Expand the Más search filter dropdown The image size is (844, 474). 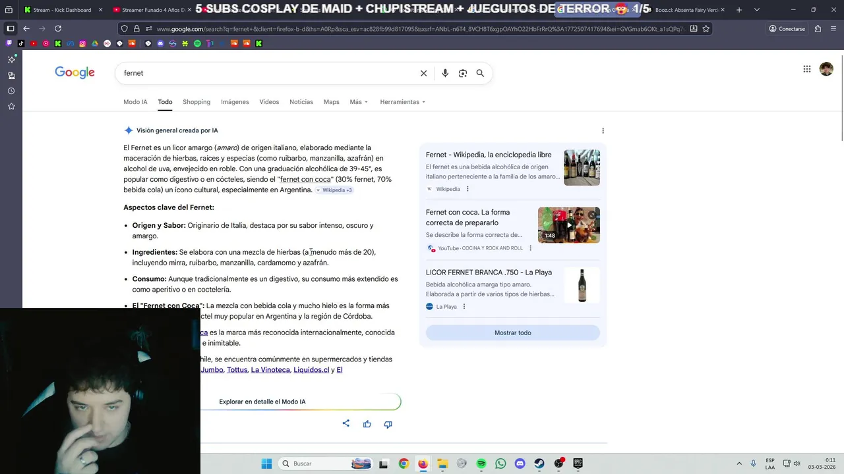point(359,102)
